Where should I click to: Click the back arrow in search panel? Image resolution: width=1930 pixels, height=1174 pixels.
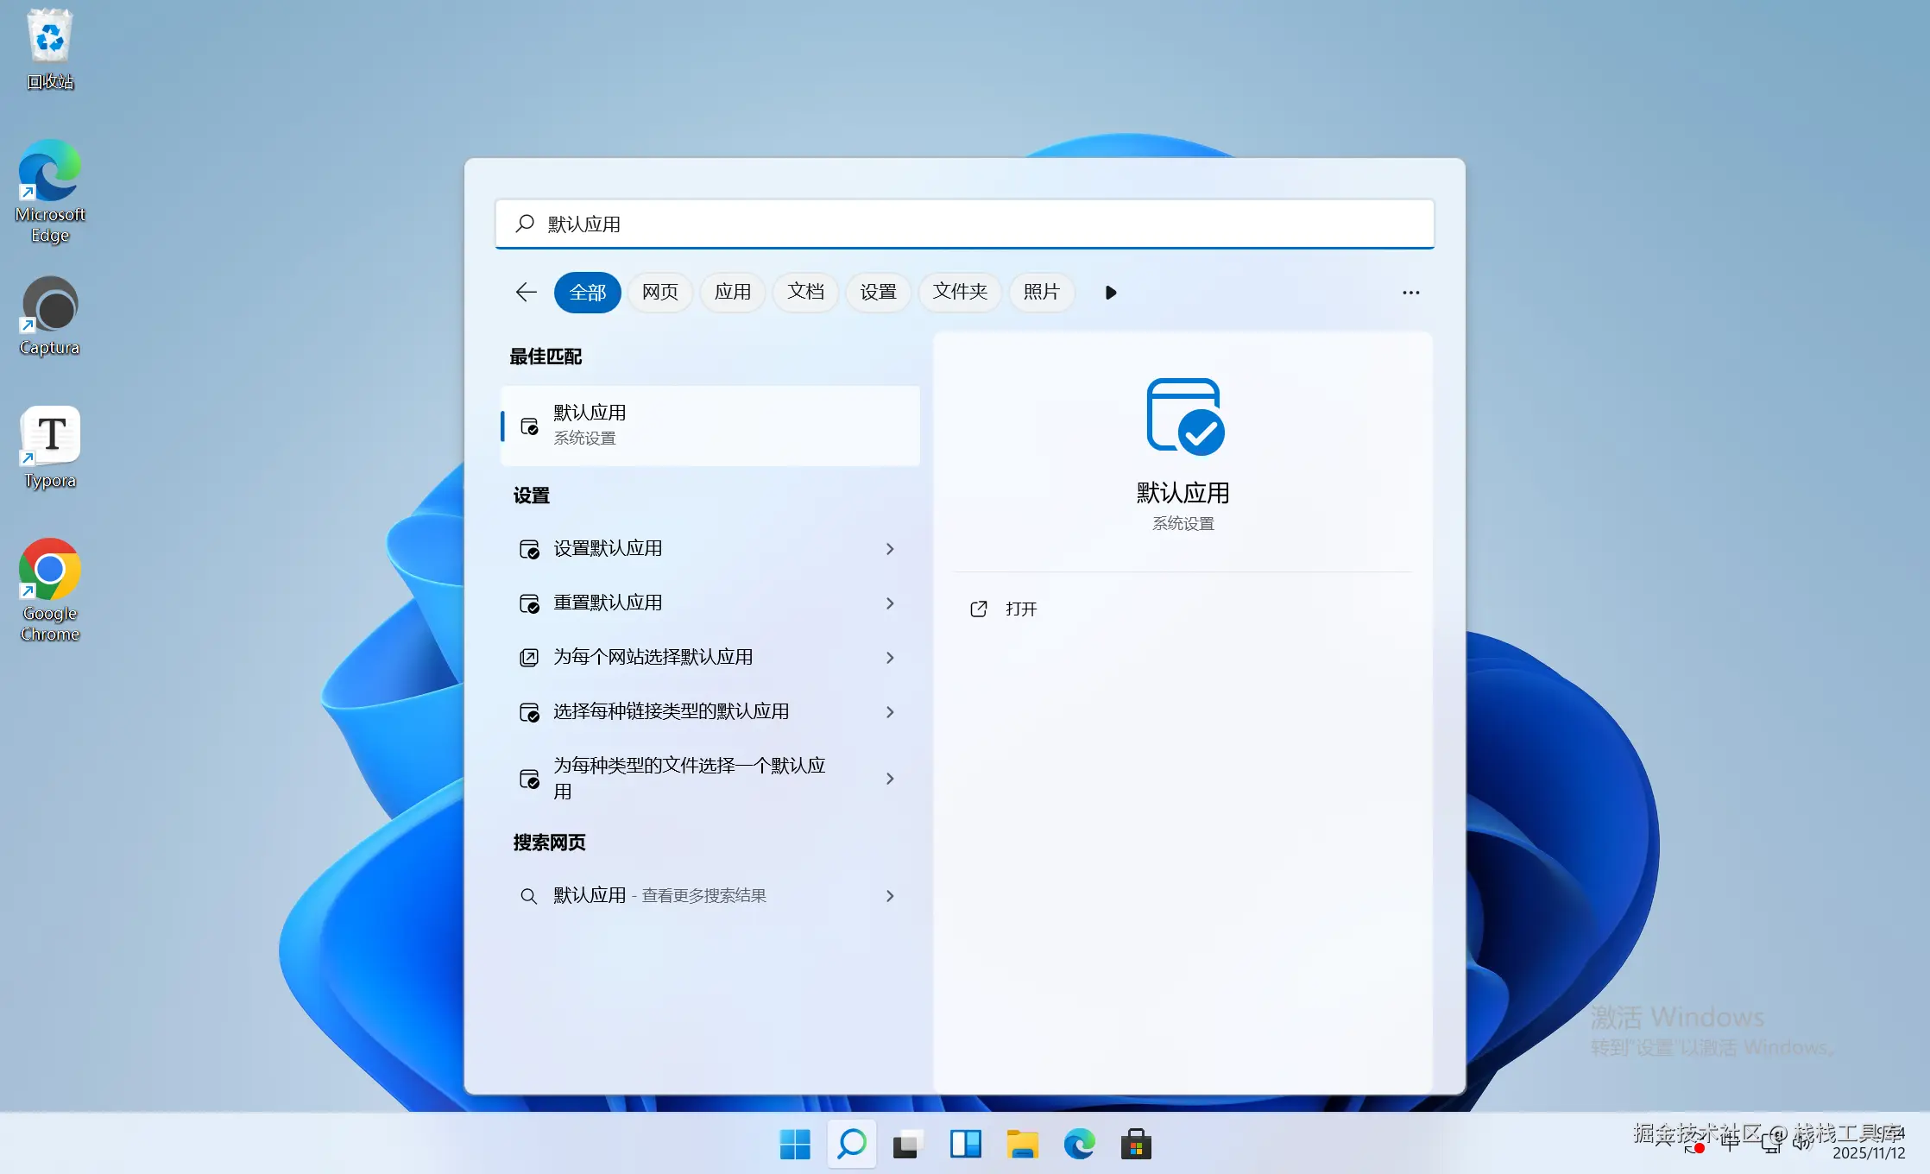point(526,293)
